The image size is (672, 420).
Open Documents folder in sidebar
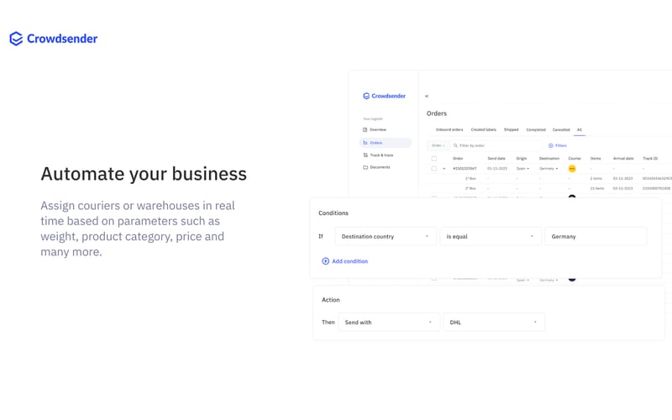376,167
